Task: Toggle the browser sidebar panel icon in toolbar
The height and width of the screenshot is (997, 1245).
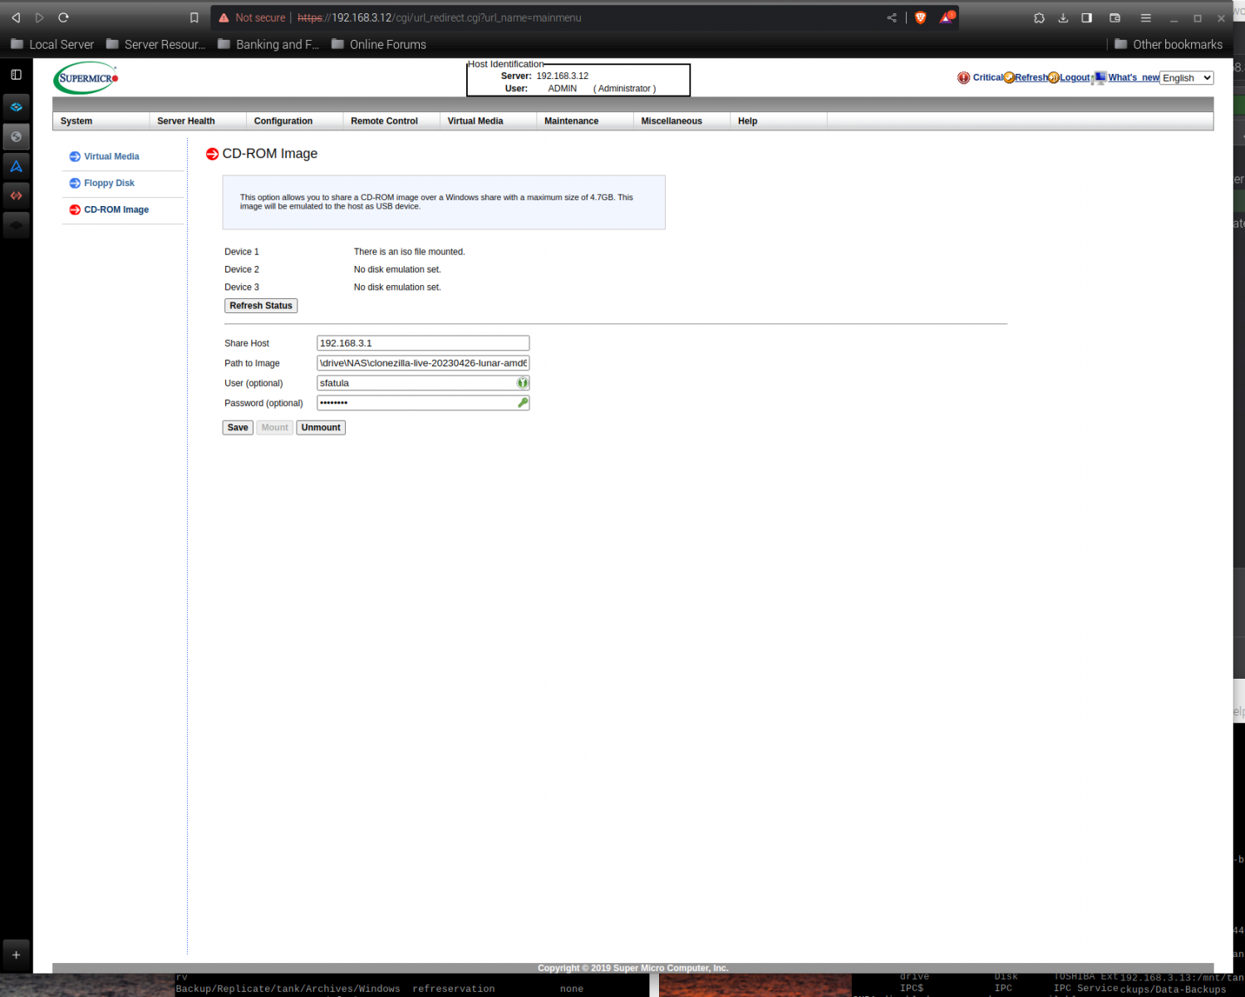Action: click(1086, 17)
